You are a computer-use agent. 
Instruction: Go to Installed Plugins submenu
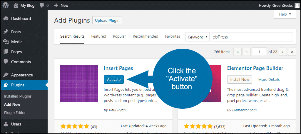(x=18, y=96)
